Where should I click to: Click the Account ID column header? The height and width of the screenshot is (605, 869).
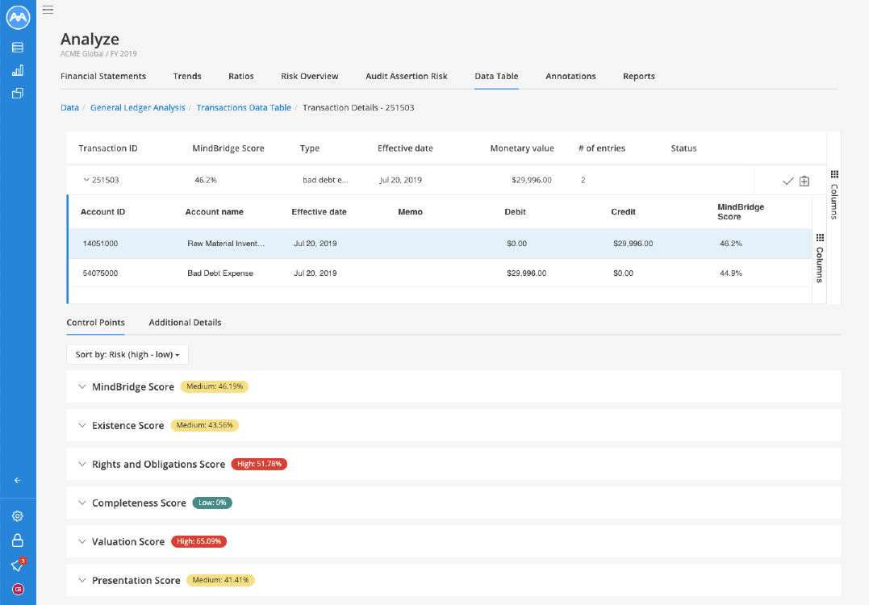[x=103, y=211]
